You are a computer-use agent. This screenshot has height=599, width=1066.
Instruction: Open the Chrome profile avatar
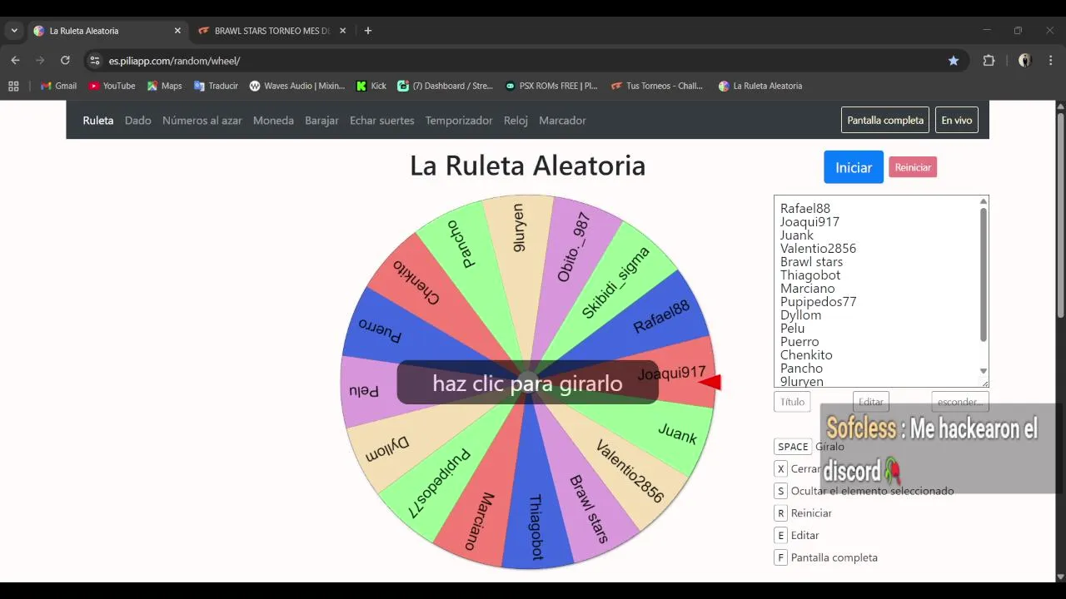[x=1024, y=61]
